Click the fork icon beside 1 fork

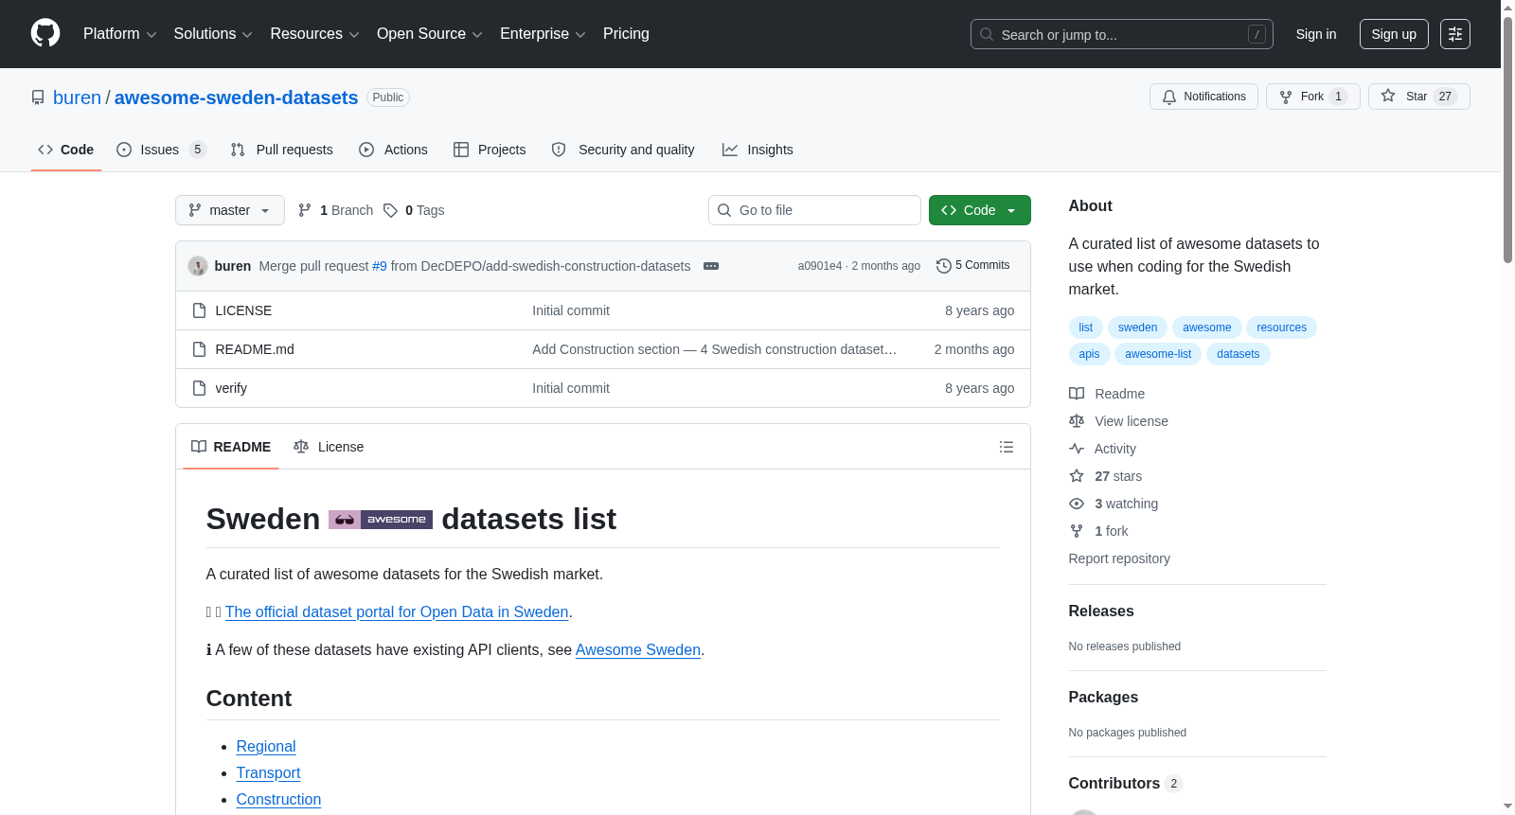click(x=1077, y=531)
